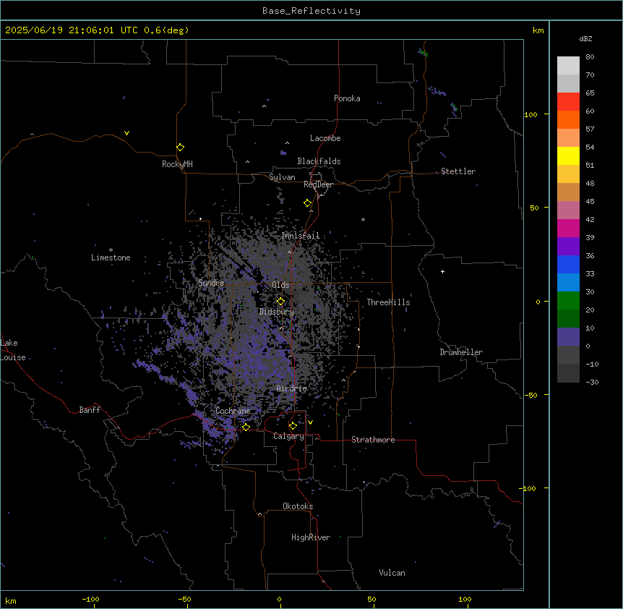Click the Stettler label
623x609 pixels.
pyautogui.click(x=458, y=171)
